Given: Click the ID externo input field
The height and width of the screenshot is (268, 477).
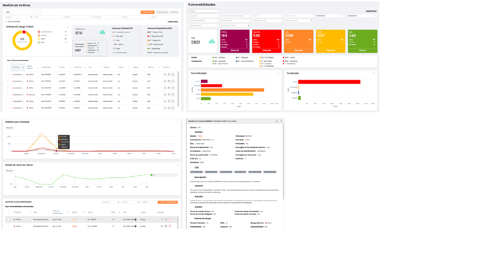Looking at the screenshot, I should click(111, 202).
